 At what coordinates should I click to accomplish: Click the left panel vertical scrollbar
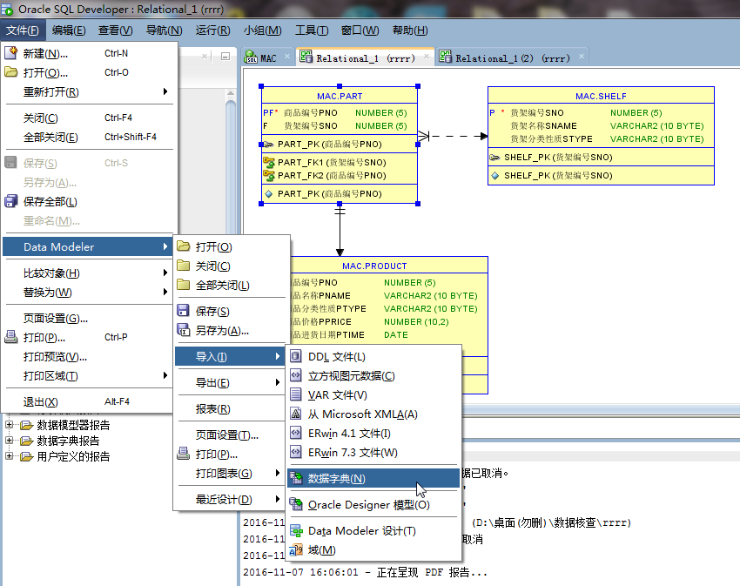[x=231, y=160]
